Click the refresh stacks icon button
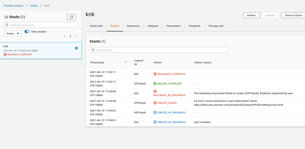The height and width of the screenshot is (149, 305). pyautogui.click(x=71, y=17)
